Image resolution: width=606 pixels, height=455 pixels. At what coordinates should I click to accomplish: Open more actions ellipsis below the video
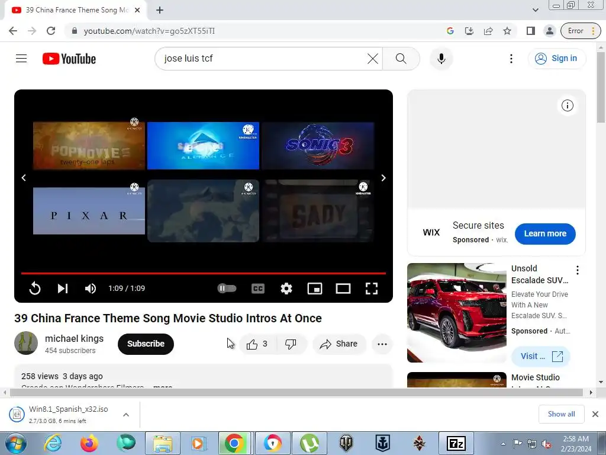[x=382, y=344]
